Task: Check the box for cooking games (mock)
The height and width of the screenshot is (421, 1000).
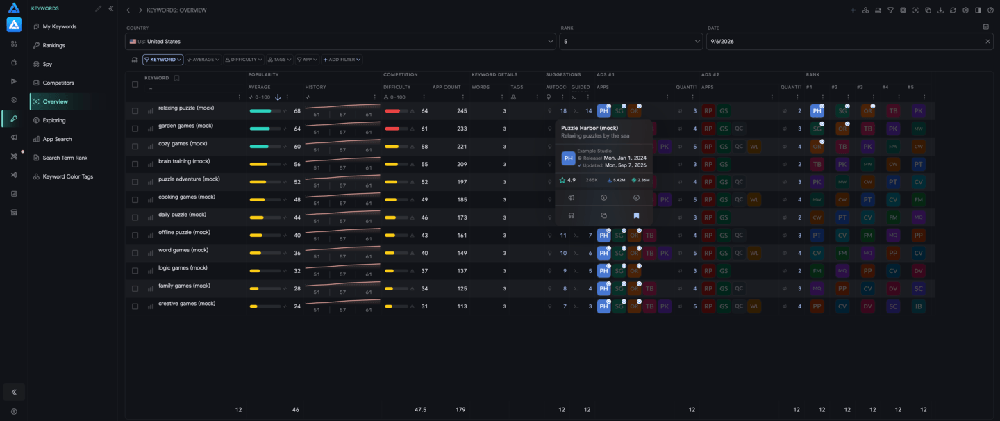Action: pyautogui.click(x=135, y=199)
